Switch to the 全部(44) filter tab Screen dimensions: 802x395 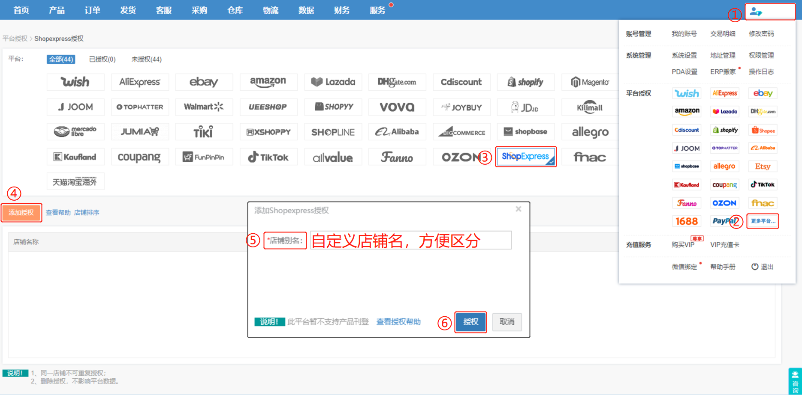[61, 59]
